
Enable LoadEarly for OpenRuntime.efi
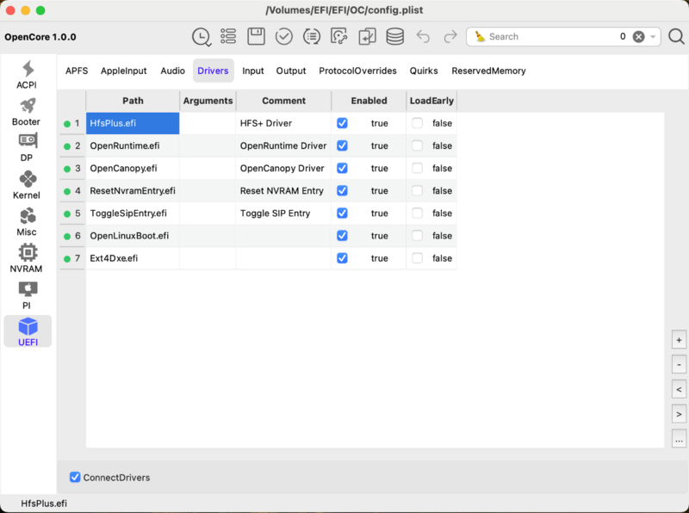point(418,145)
